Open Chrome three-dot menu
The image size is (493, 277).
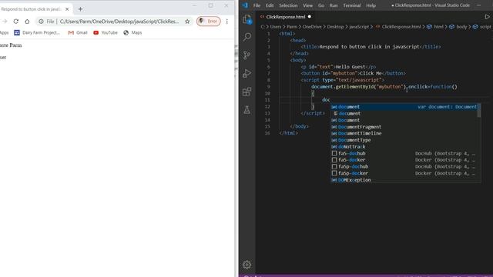pos(227,22)
